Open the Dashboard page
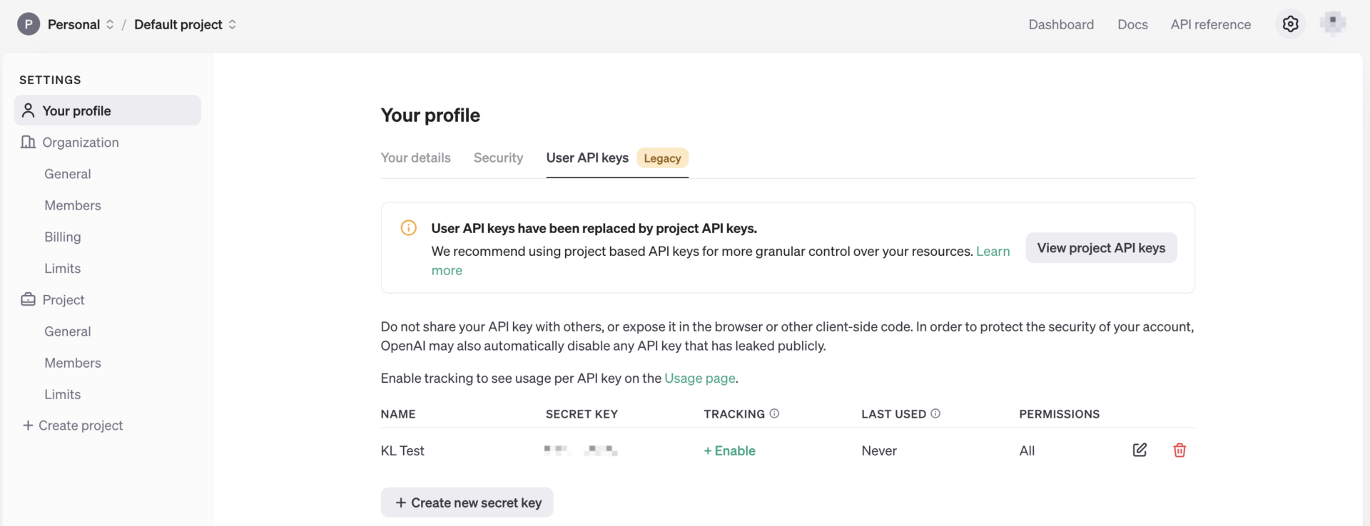Viewport: 1370px width, 526px height. [x=1061, y=24]
